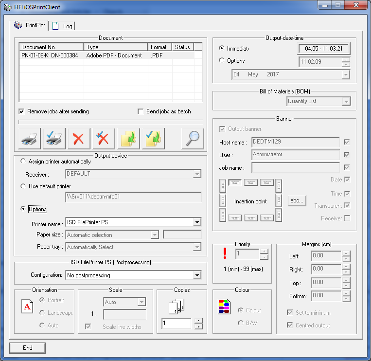The image size is (371, 361).
Task: Click the print job printer icon
Action: (x=30, y=139)
